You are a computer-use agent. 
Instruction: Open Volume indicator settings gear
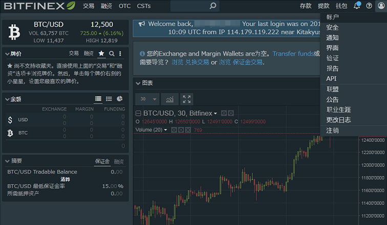point(181,130)
